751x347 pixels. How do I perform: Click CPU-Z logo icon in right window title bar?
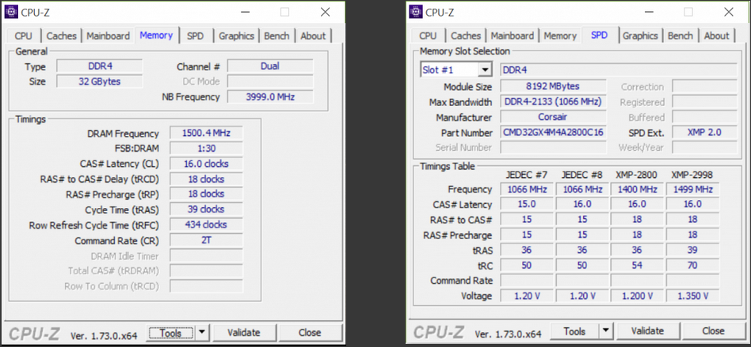[x=416, y=12]
